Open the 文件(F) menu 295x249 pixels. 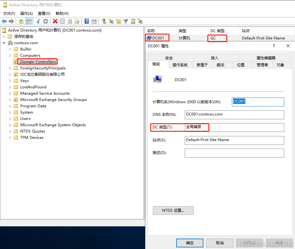pyautogui.click(x=9, y=14)
